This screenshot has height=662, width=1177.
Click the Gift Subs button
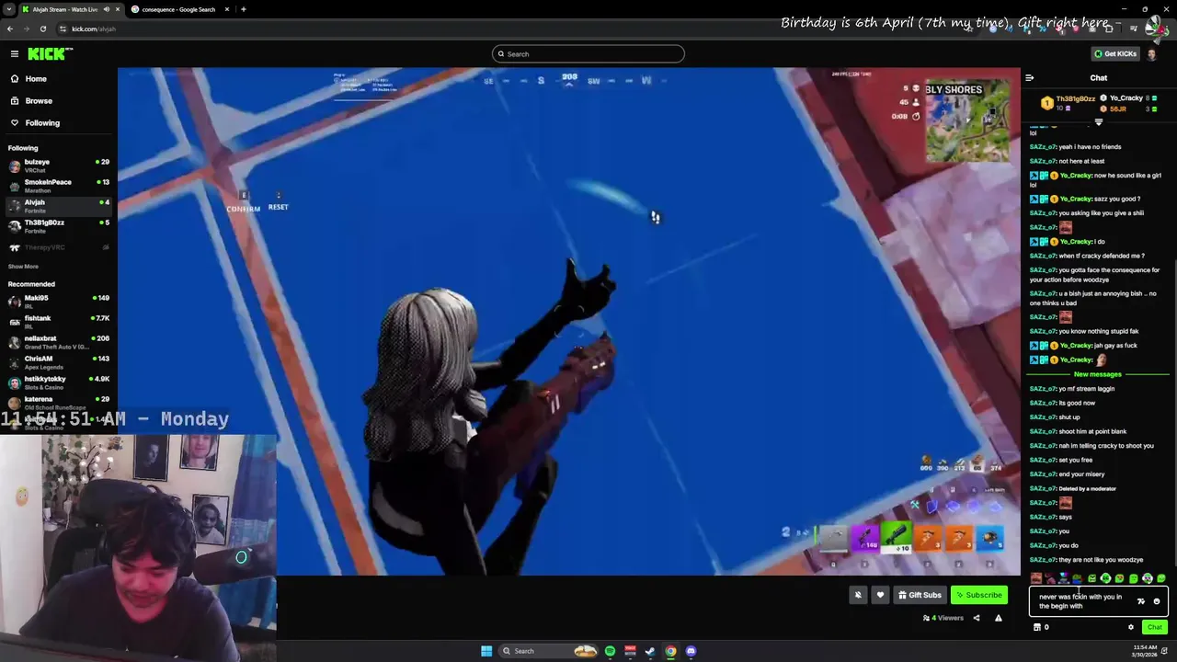[920, 595]
